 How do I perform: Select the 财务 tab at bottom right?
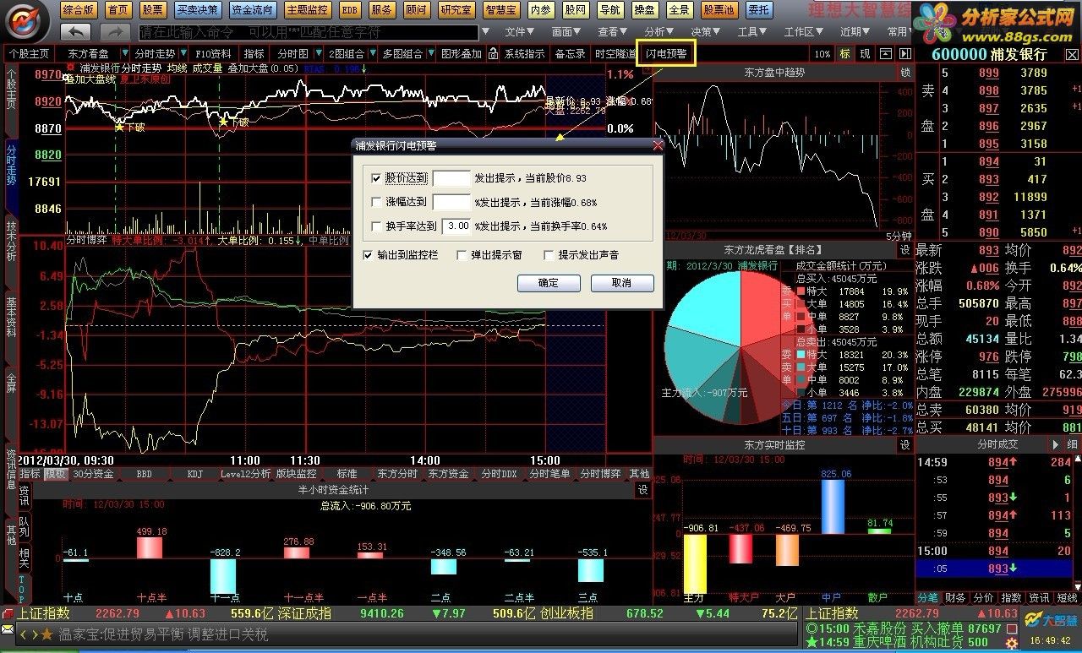(956, 598)
